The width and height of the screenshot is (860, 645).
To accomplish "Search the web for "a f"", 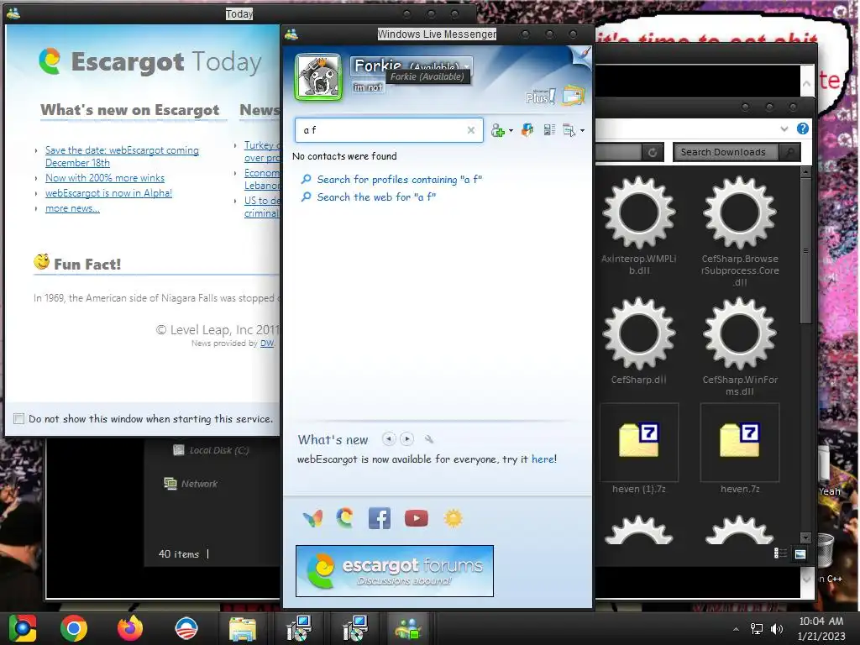I will click(x=375, y=197).
